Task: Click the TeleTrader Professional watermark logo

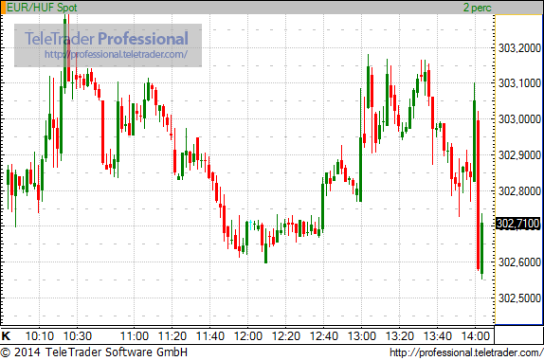Action: pos(107,39)
